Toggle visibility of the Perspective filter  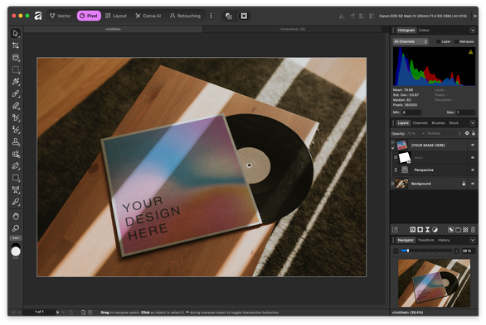pos(473,170)
